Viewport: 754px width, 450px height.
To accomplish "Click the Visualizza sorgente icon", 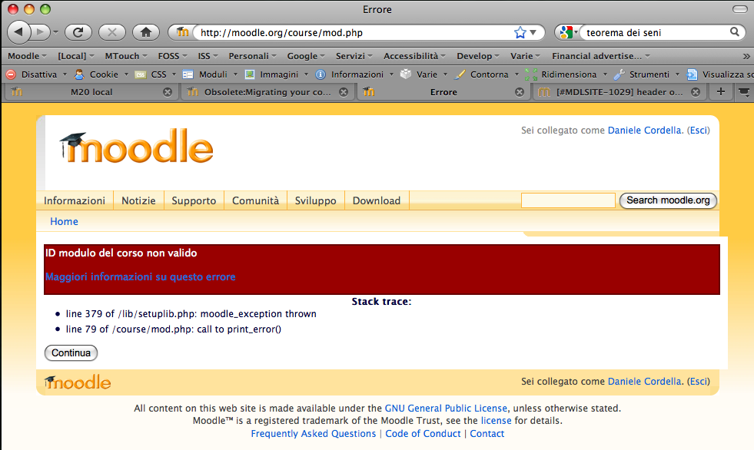I will tap(692, 74).
